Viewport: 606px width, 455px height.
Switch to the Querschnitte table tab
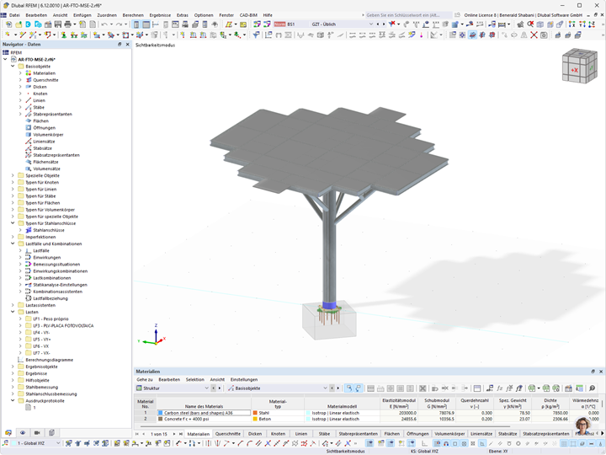coord(227,434)
